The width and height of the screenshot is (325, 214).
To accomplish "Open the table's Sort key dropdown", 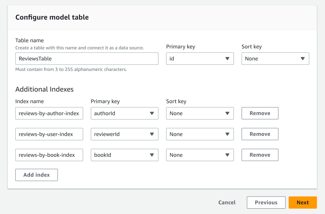I will (275, 59).
